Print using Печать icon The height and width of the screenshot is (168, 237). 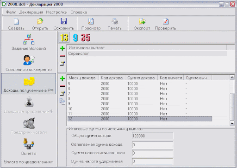tap(115, 24)
